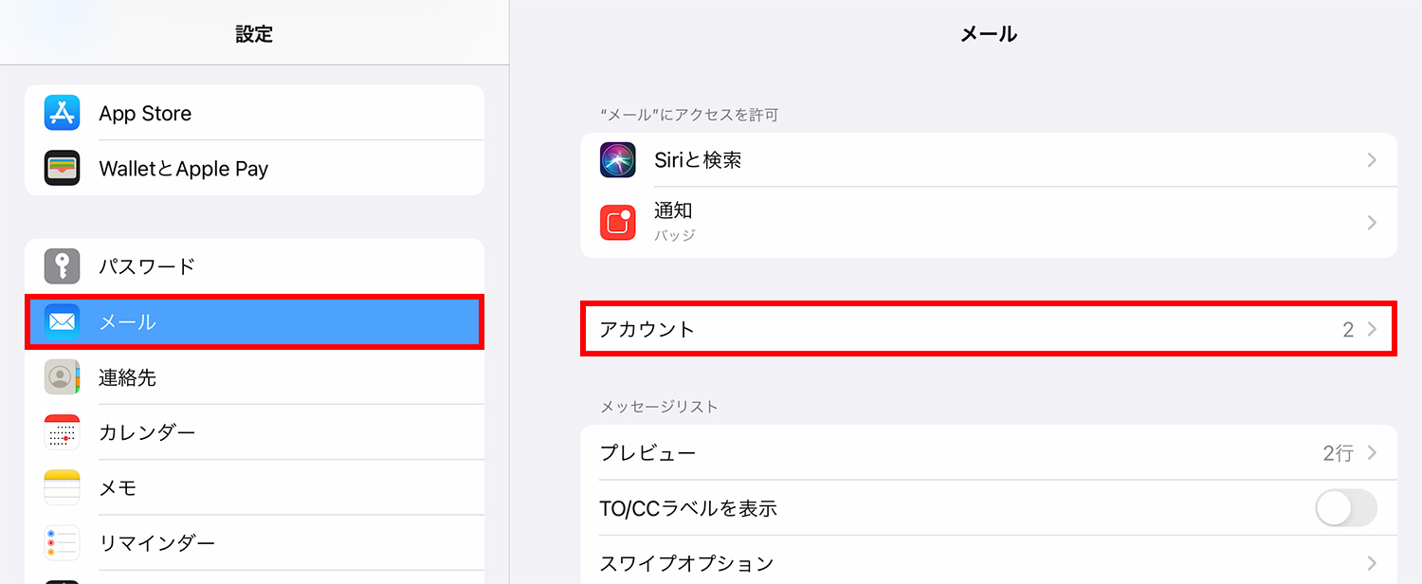This screenshot has width=1422, height=584.
Task: Open the 通知 row chevron
Action: coord(1372,223)
